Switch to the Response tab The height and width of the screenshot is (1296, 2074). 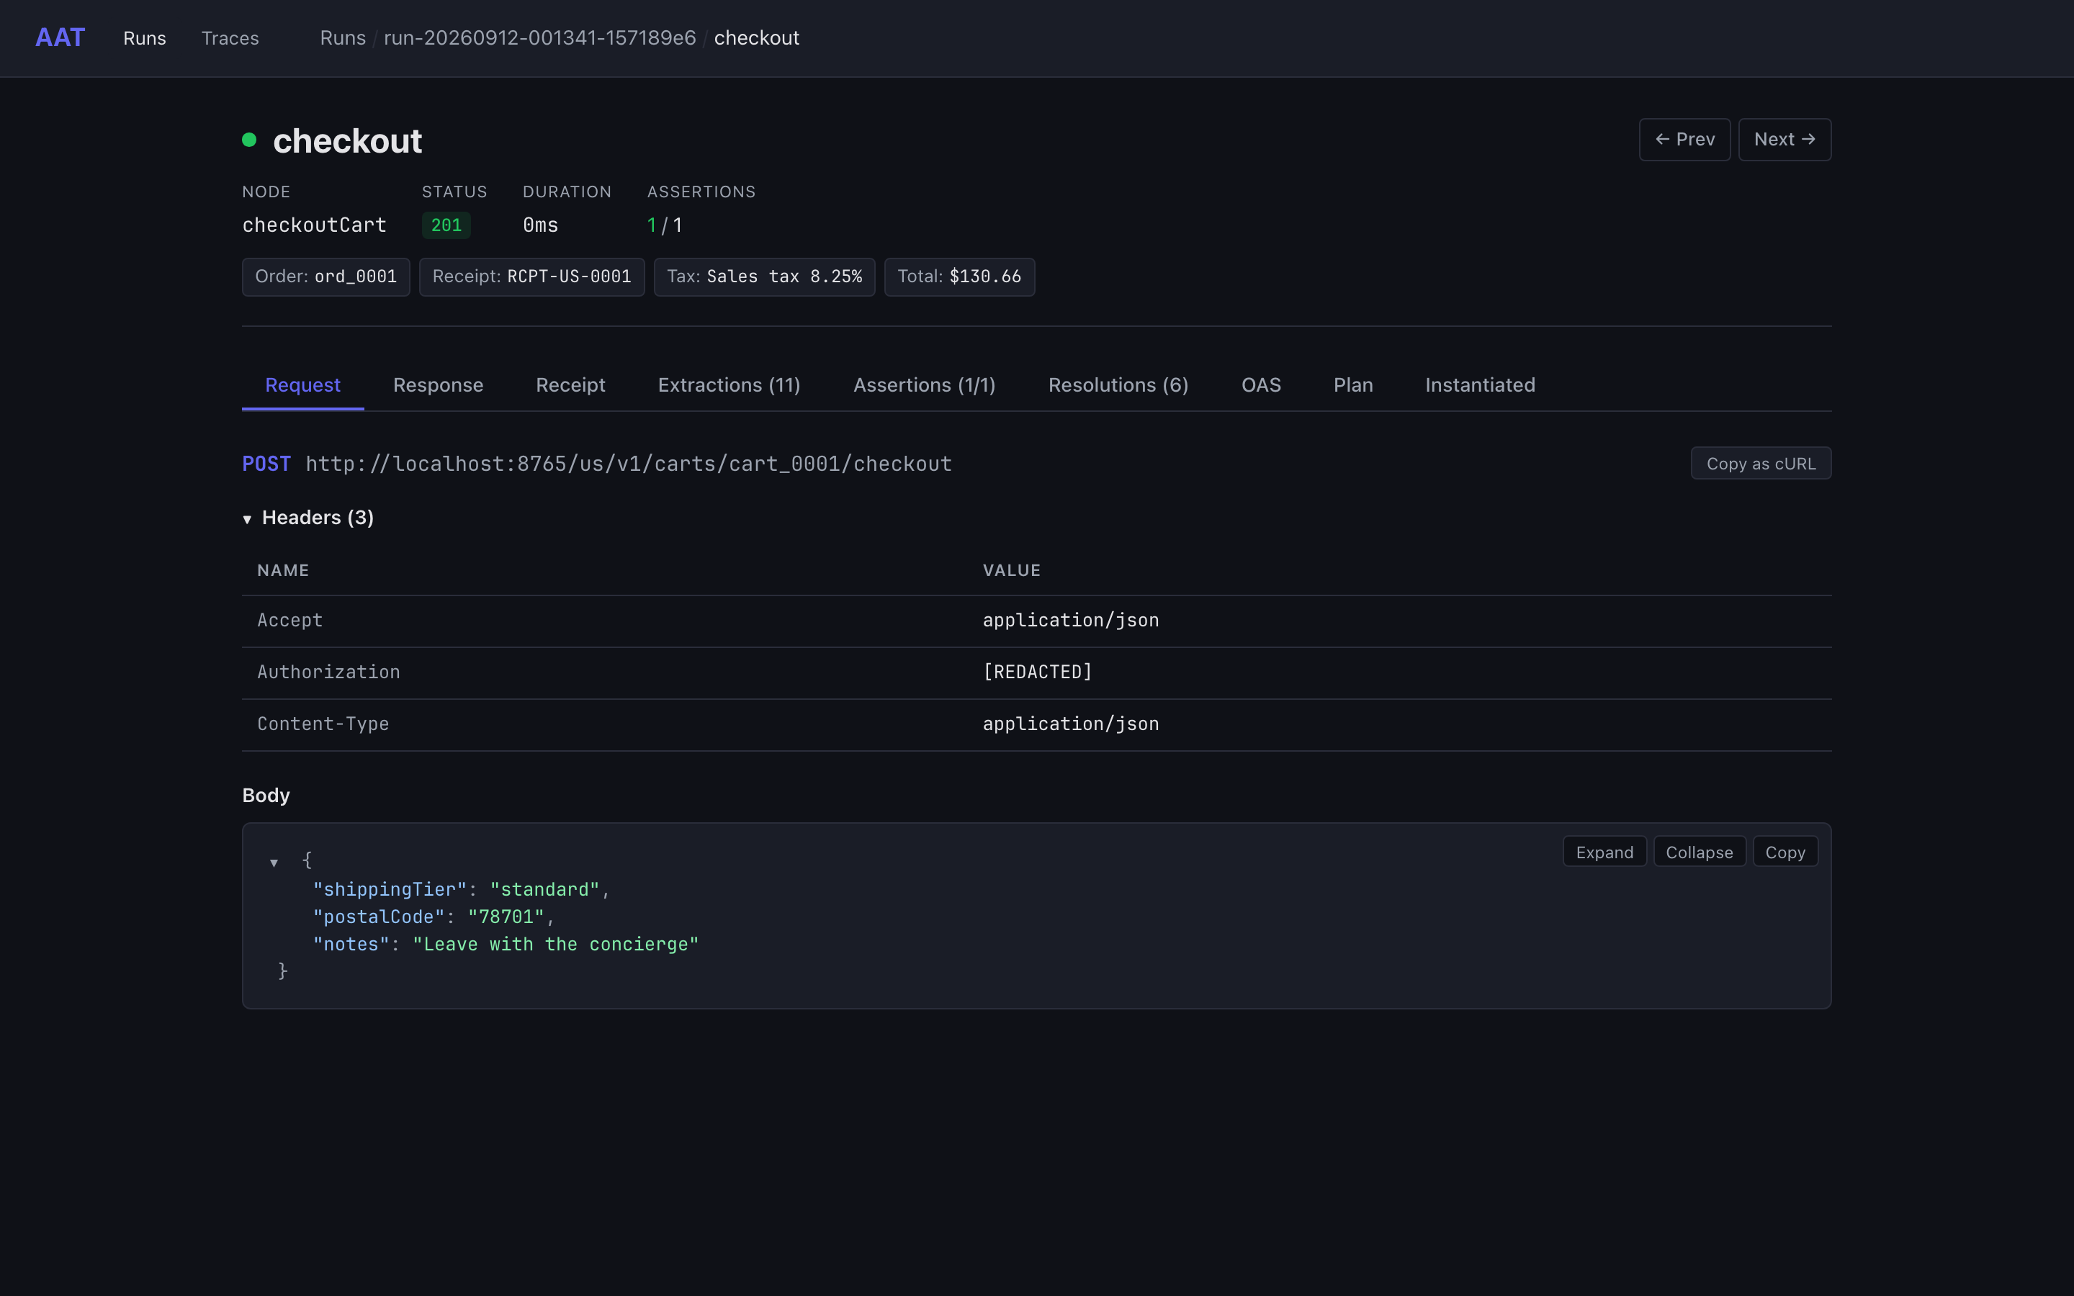coord(438,386)
